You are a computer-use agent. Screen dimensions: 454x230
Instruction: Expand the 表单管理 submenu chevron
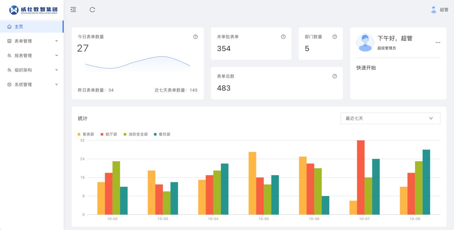pos(57,41)
